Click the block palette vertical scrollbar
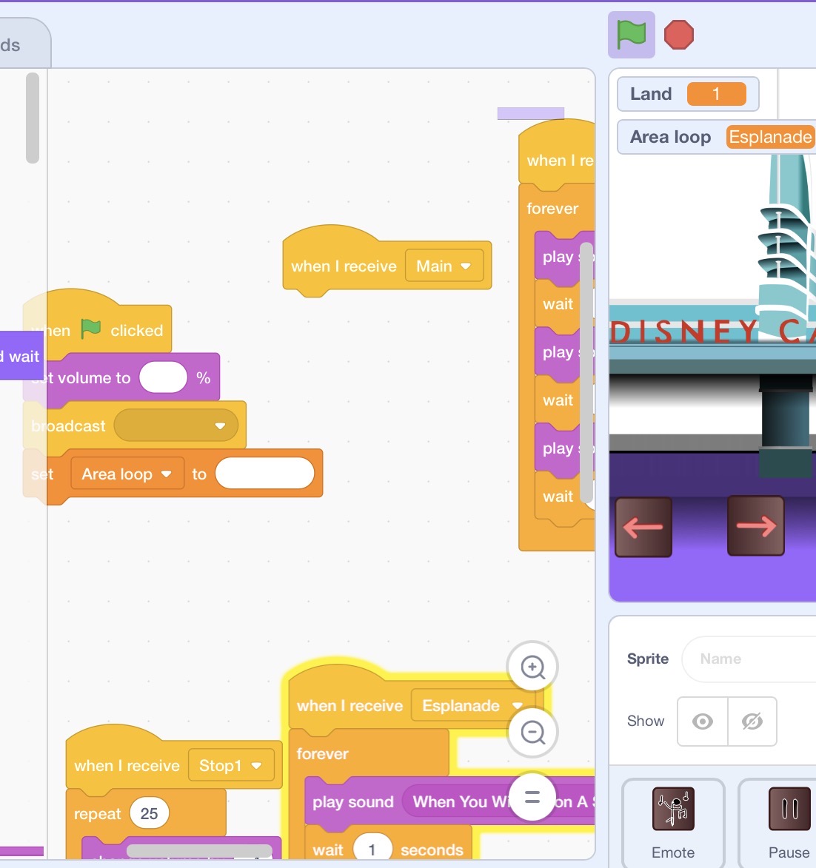This screenshot has width=816, height=868. pyautogui.click(x=33, y=118)
